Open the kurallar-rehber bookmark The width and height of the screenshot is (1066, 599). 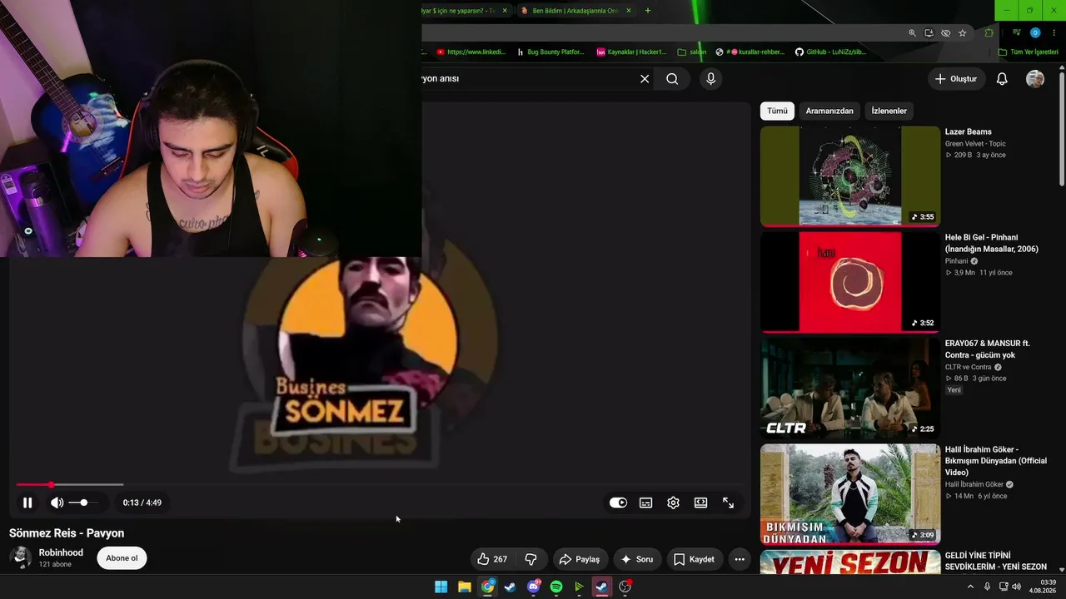[x=750, y=52]
